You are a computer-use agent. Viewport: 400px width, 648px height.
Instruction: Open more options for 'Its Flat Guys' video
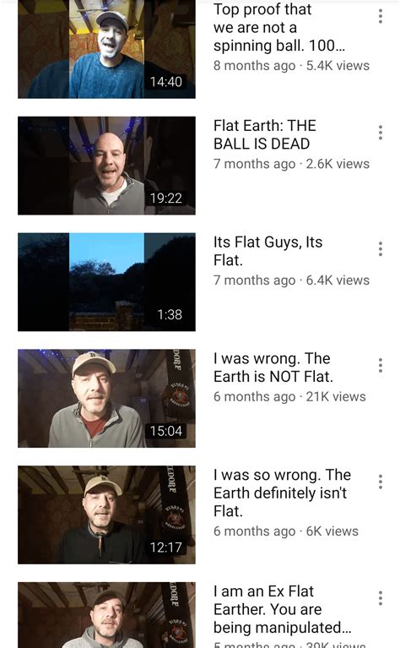click(381, 248)
